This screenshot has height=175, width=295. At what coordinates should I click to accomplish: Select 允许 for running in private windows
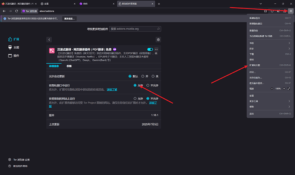(x=135, y=85)
